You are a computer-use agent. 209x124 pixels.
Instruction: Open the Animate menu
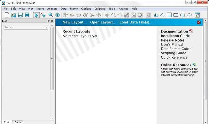pos(52,9)
